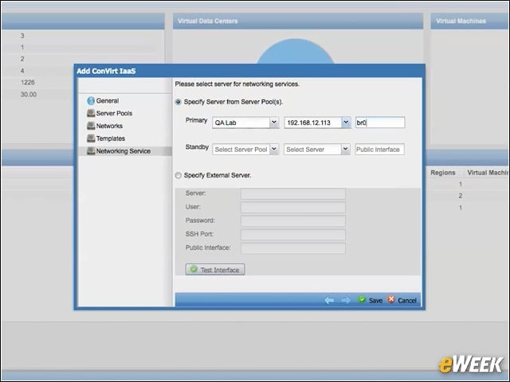This screenshot has width=510, height=382.
Task: Open the Standby Select Server dropdown
Action: (346, 150)
